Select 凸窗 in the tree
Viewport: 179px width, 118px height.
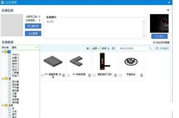click(14, 93)
